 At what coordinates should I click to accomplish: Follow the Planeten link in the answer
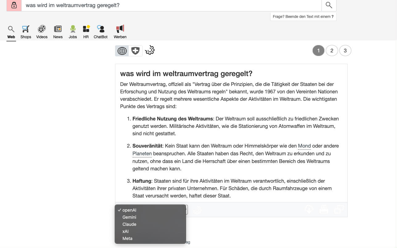pos(142,153)
